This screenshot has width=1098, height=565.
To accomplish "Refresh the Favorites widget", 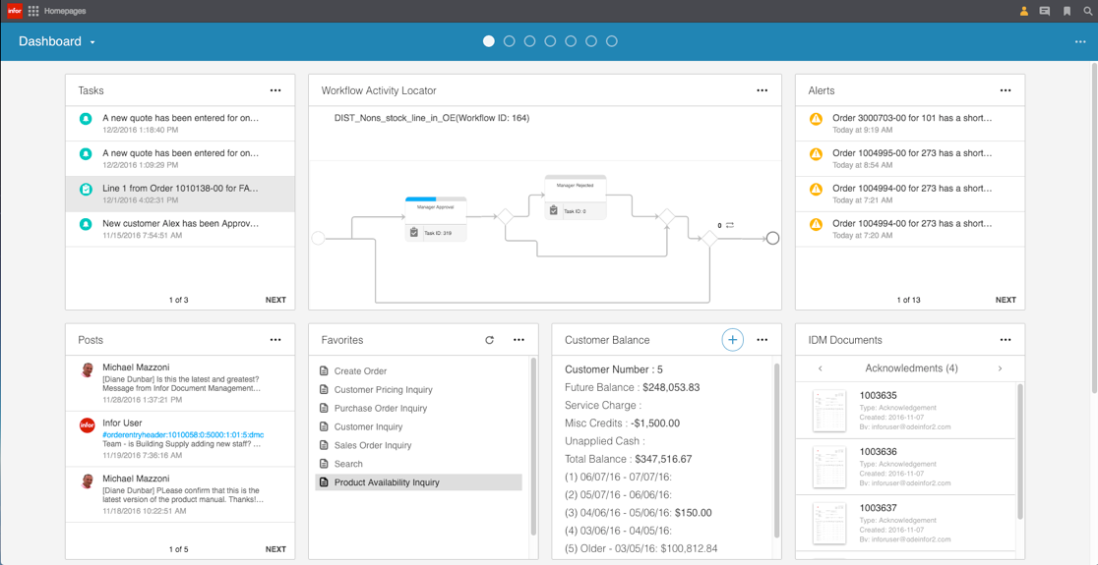I will 489,340.
